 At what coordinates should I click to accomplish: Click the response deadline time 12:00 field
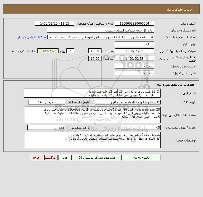point(95,51)
